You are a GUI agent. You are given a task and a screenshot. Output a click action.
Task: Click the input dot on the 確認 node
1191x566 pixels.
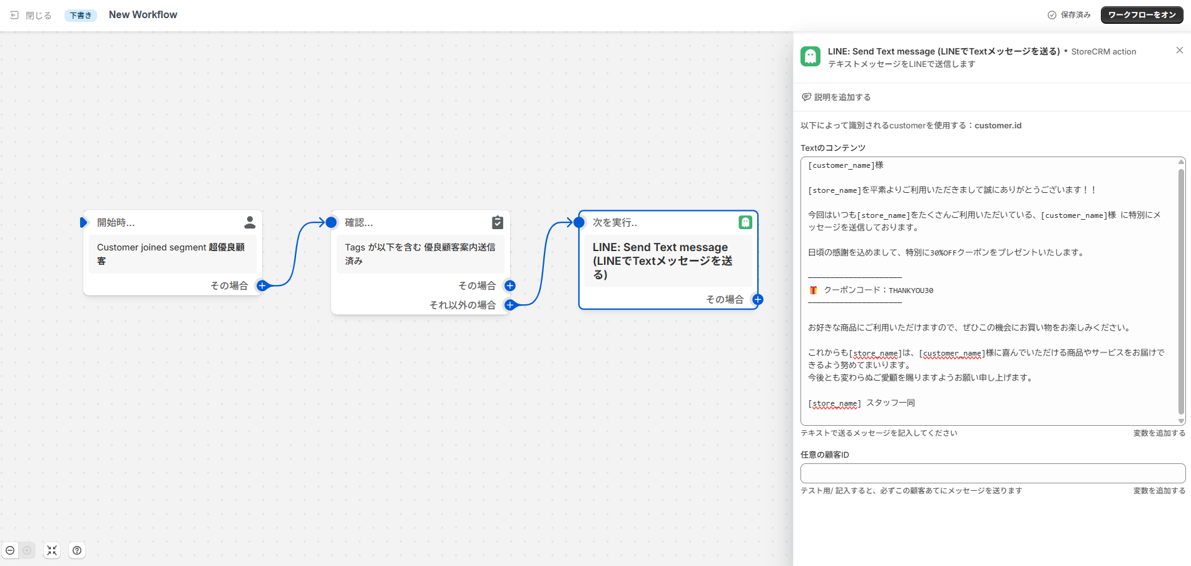click(x=331, y=222)
